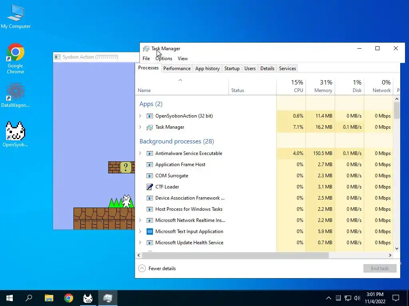Viewport: 409px width, 306px height.
Task: Click Antimalware Service Executable icon
Action: (149, 153)
